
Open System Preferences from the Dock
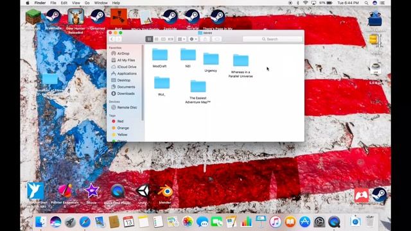pos(320,222)
